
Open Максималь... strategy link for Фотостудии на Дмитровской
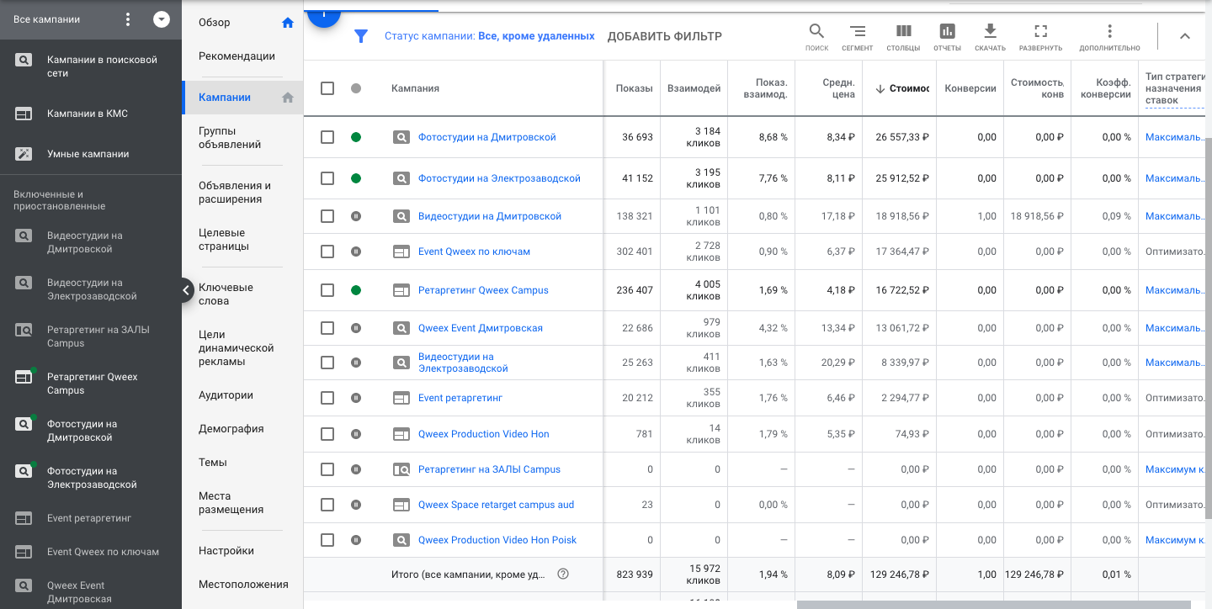click(1175, 137)
